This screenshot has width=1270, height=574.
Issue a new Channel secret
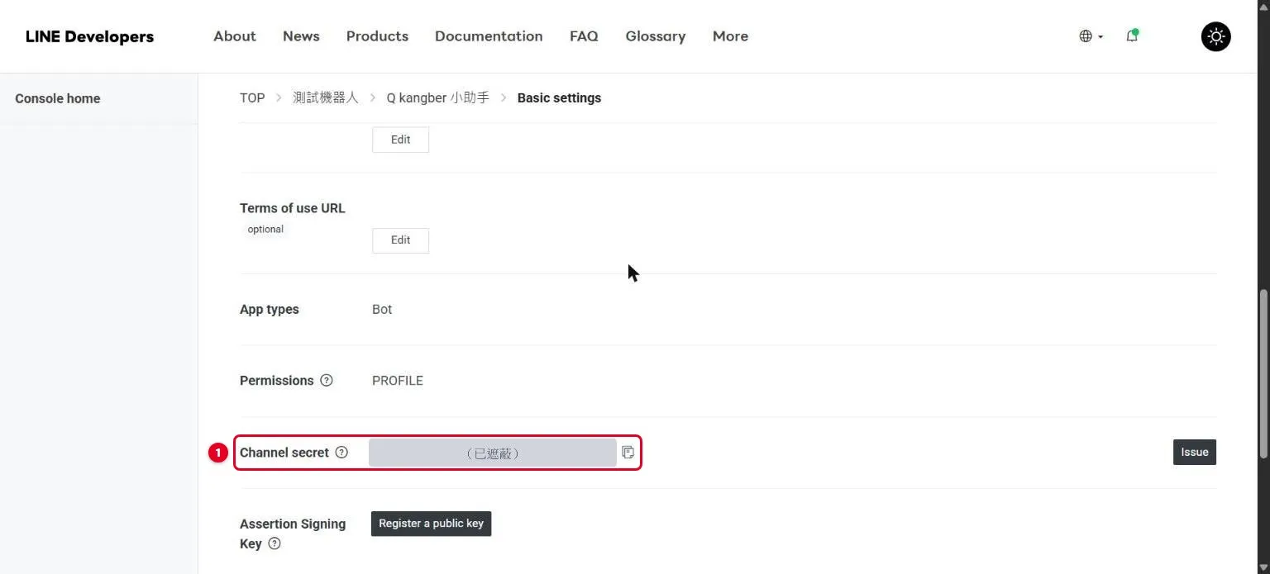point(1195,452)
